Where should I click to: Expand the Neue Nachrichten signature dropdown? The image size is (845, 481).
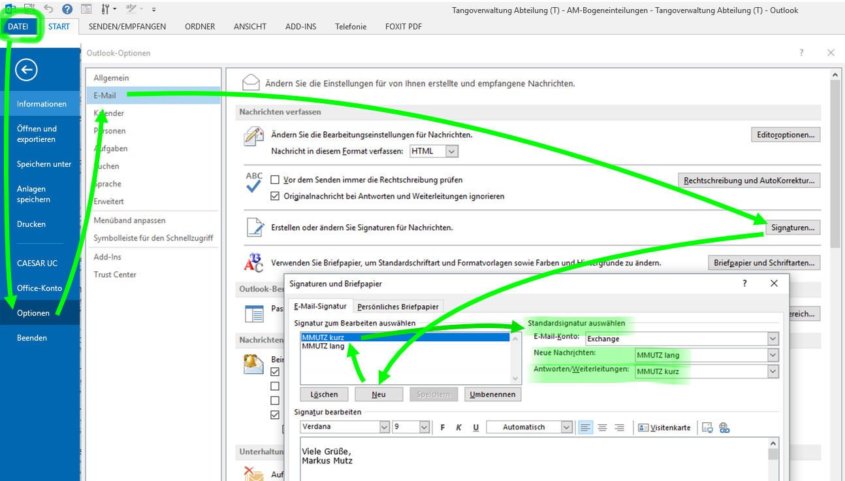[773, 355]
